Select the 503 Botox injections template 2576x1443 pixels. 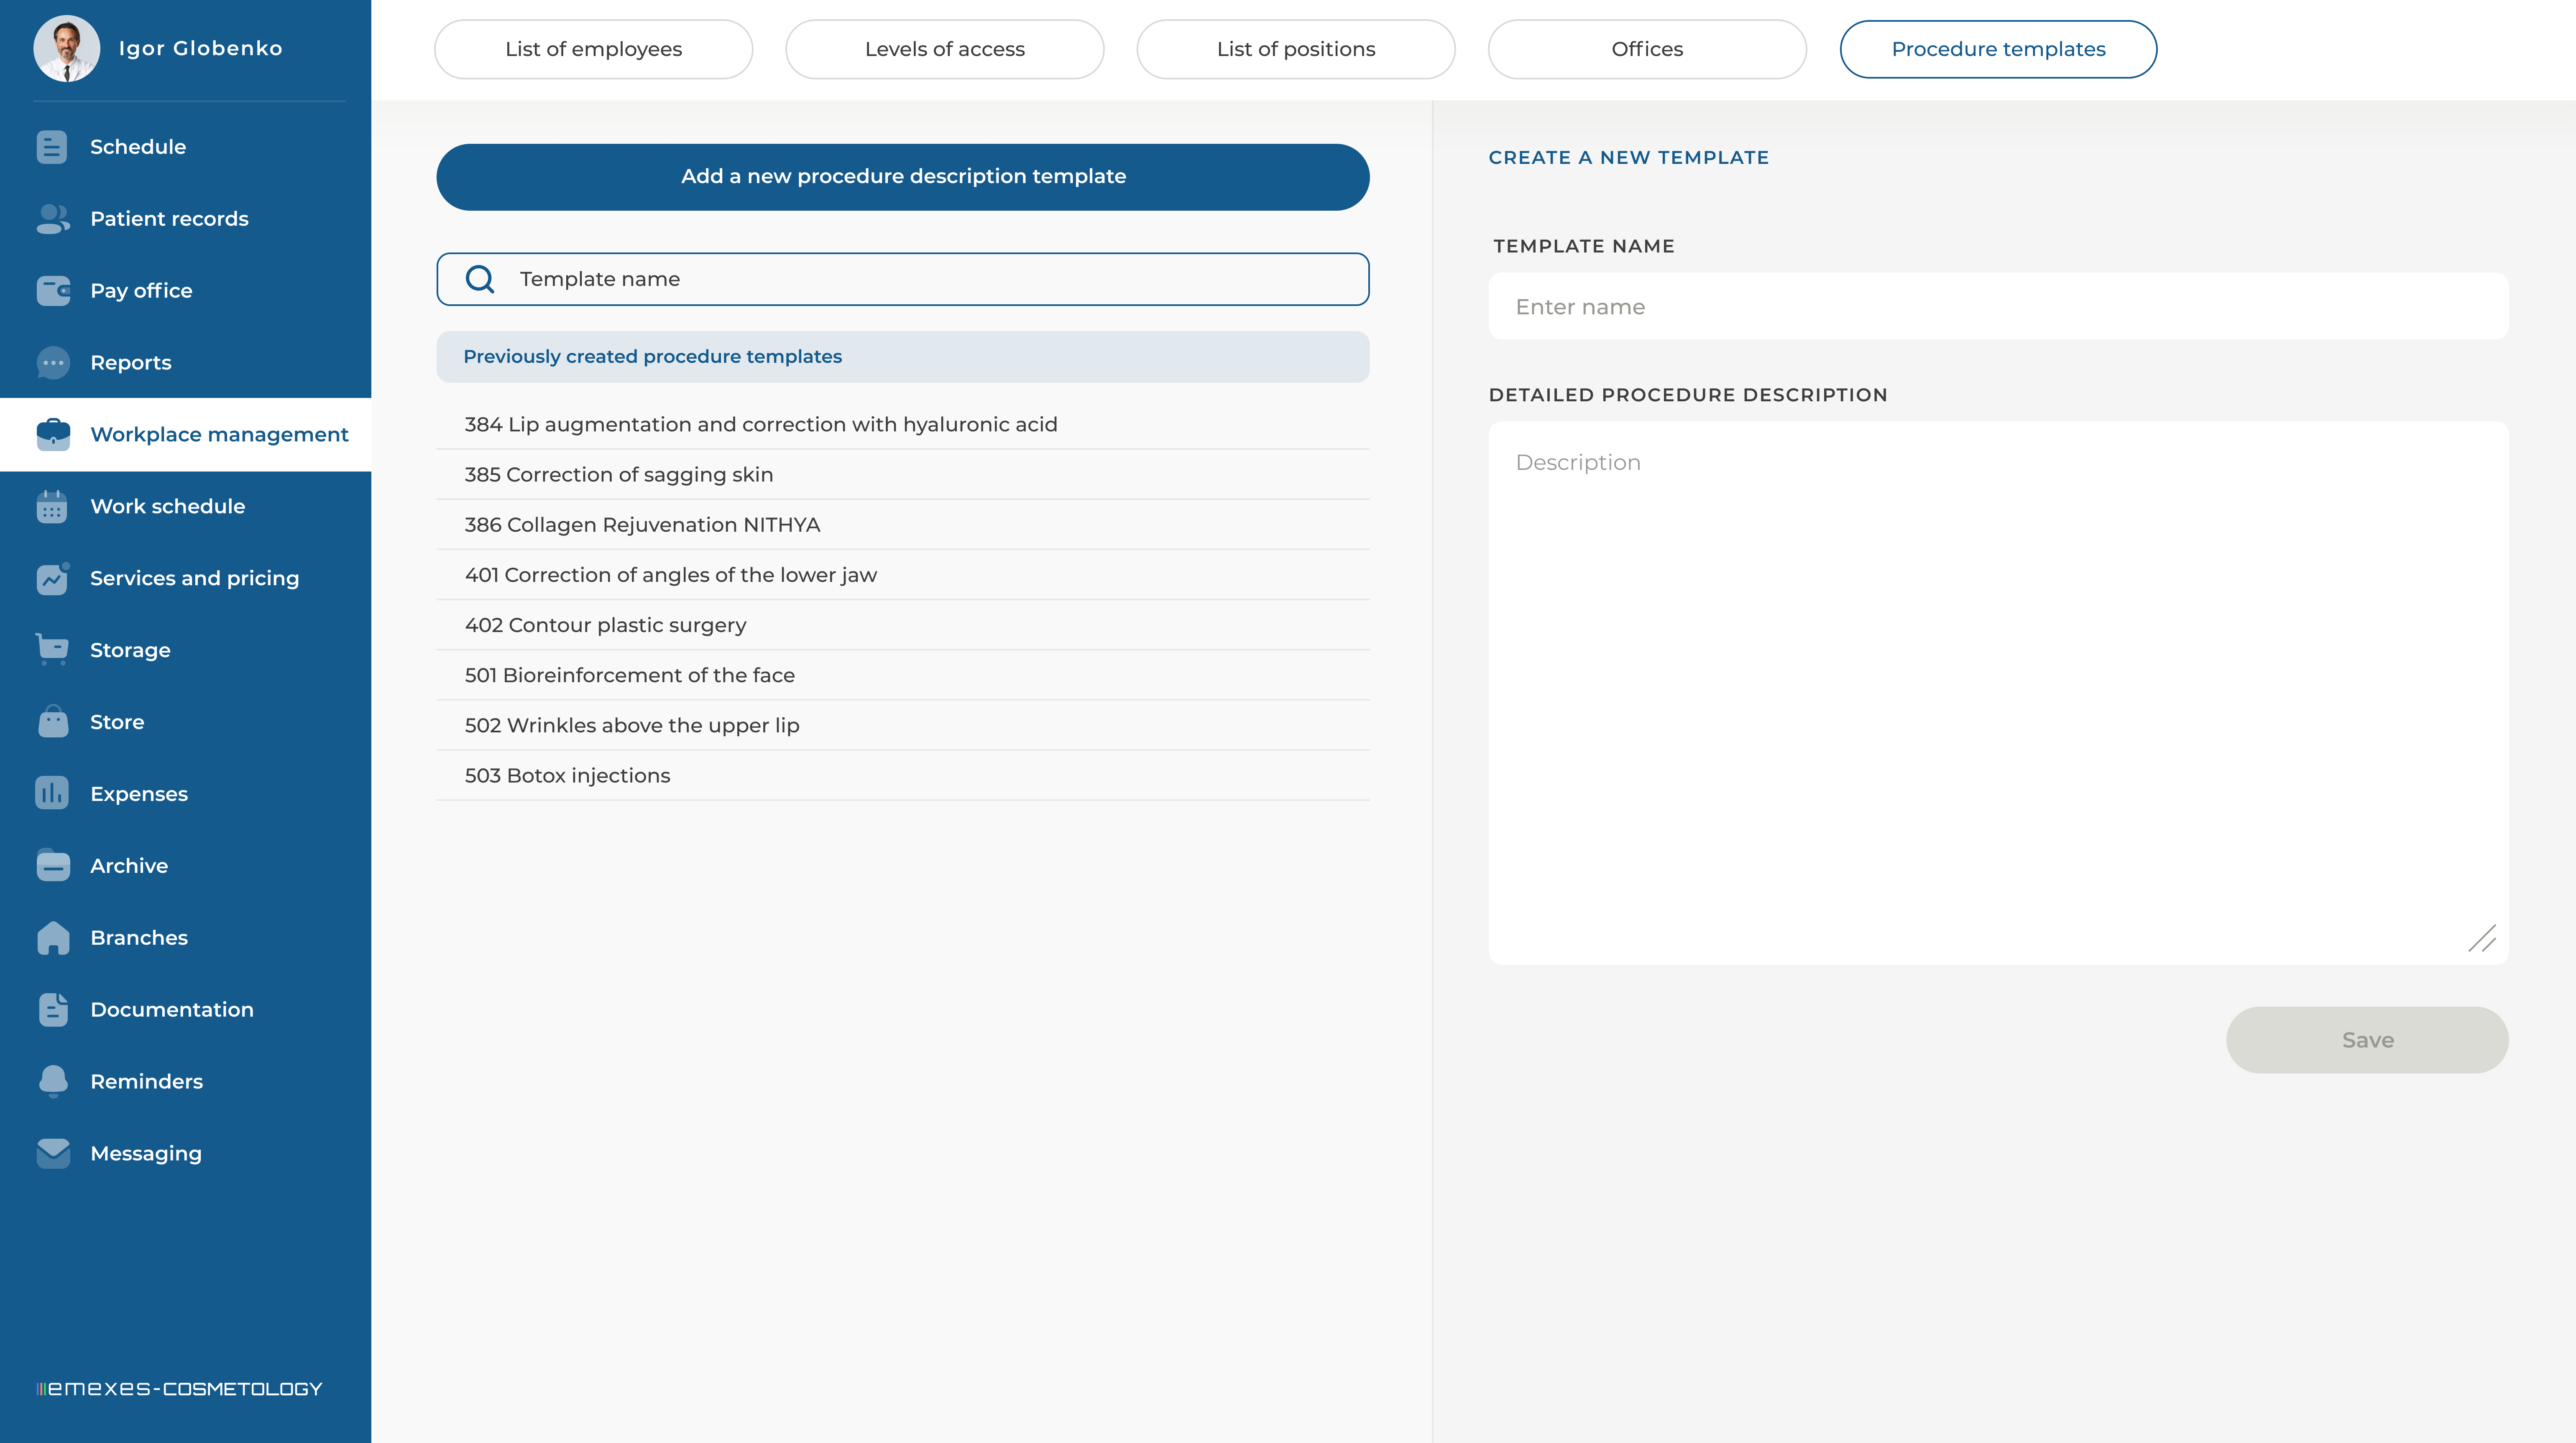point(567,775)
